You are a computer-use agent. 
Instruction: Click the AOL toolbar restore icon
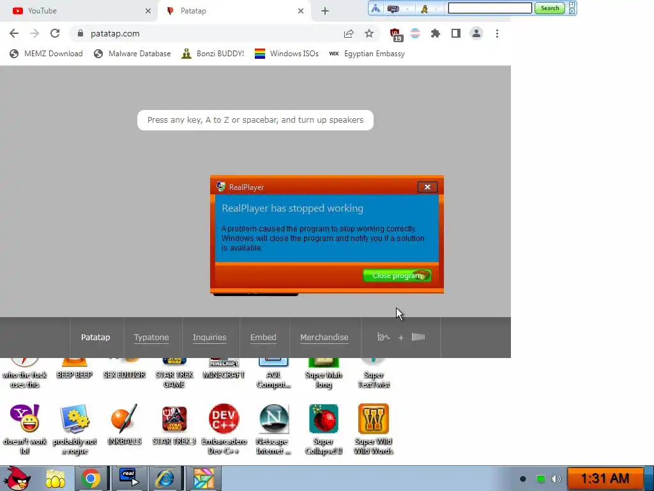pos(572,4)
